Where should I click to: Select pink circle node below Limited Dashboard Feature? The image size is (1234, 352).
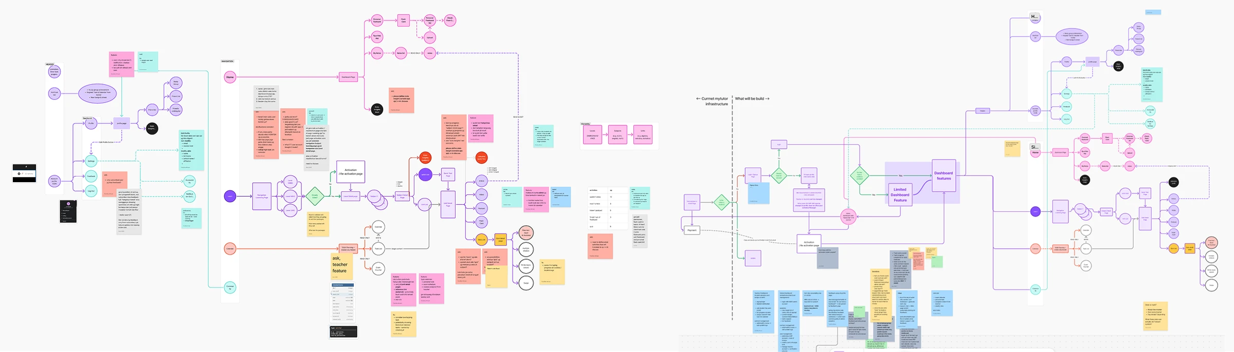pos(848,217)
